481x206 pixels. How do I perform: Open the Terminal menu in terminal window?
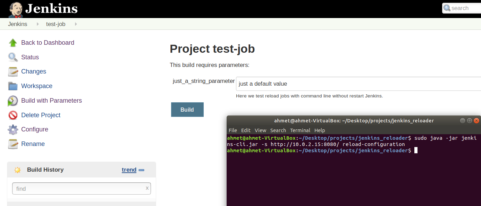(300, 130)
